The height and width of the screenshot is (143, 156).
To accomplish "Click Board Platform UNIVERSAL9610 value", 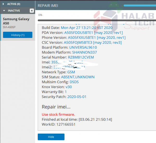I will tap(83, 47).
